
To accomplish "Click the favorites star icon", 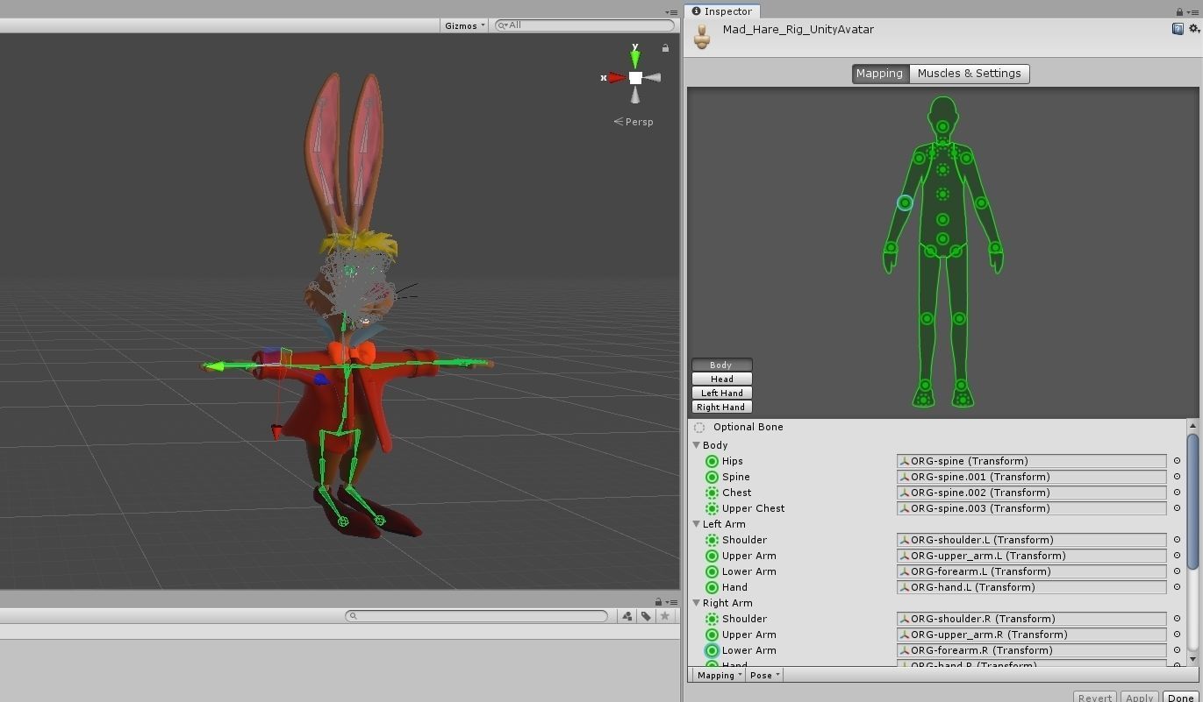I will click(665, 616).
